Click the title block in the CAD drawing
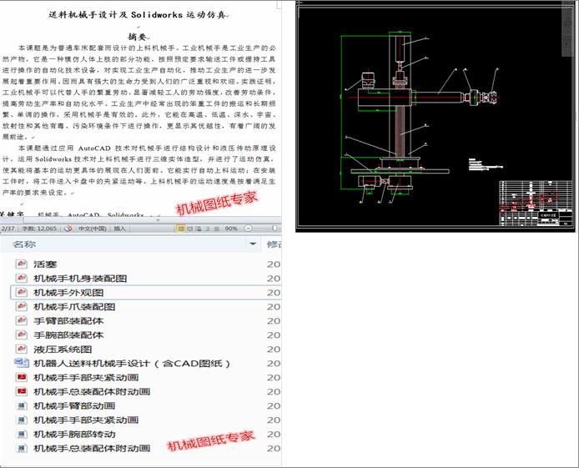The image size is (579, 468). (536, 203)
